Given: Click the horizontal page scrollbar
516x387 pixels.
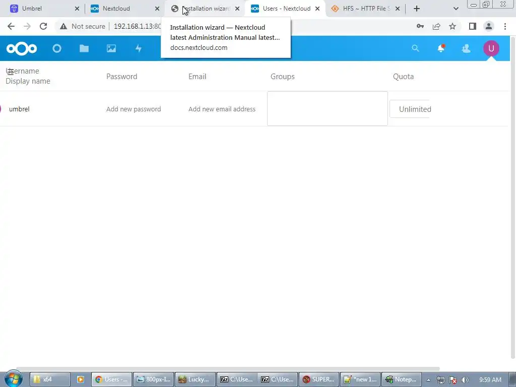Looking at the screenshot, I should point(228,368).
